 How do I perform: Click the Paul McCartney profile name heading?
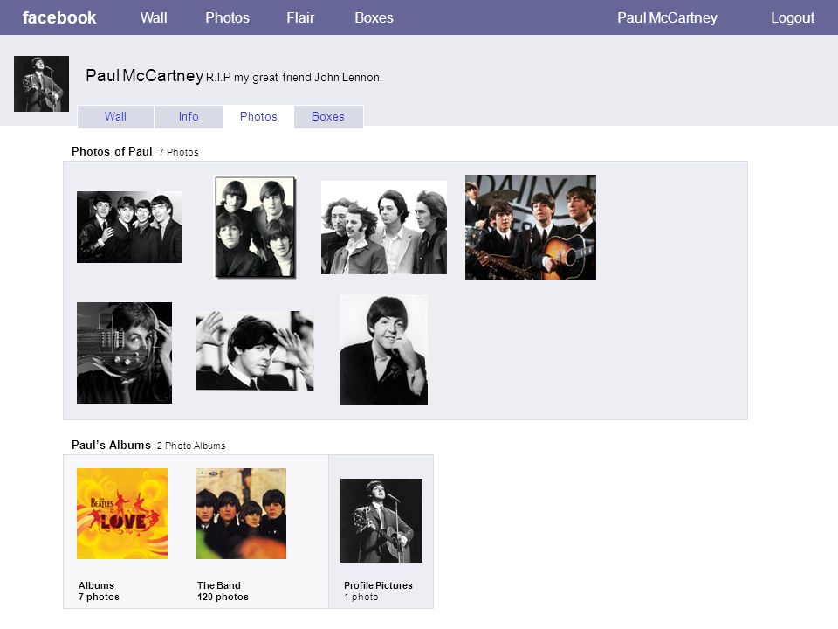point(144,75)
